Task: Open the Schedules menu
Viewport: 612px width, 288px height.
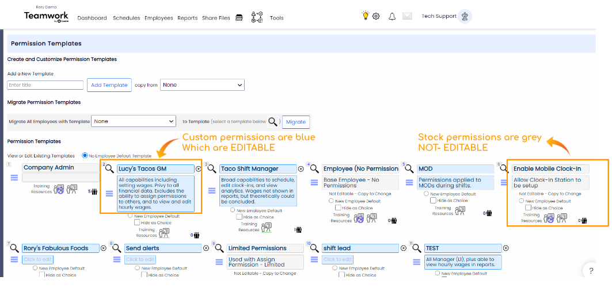Action: [x=127, y=18]
